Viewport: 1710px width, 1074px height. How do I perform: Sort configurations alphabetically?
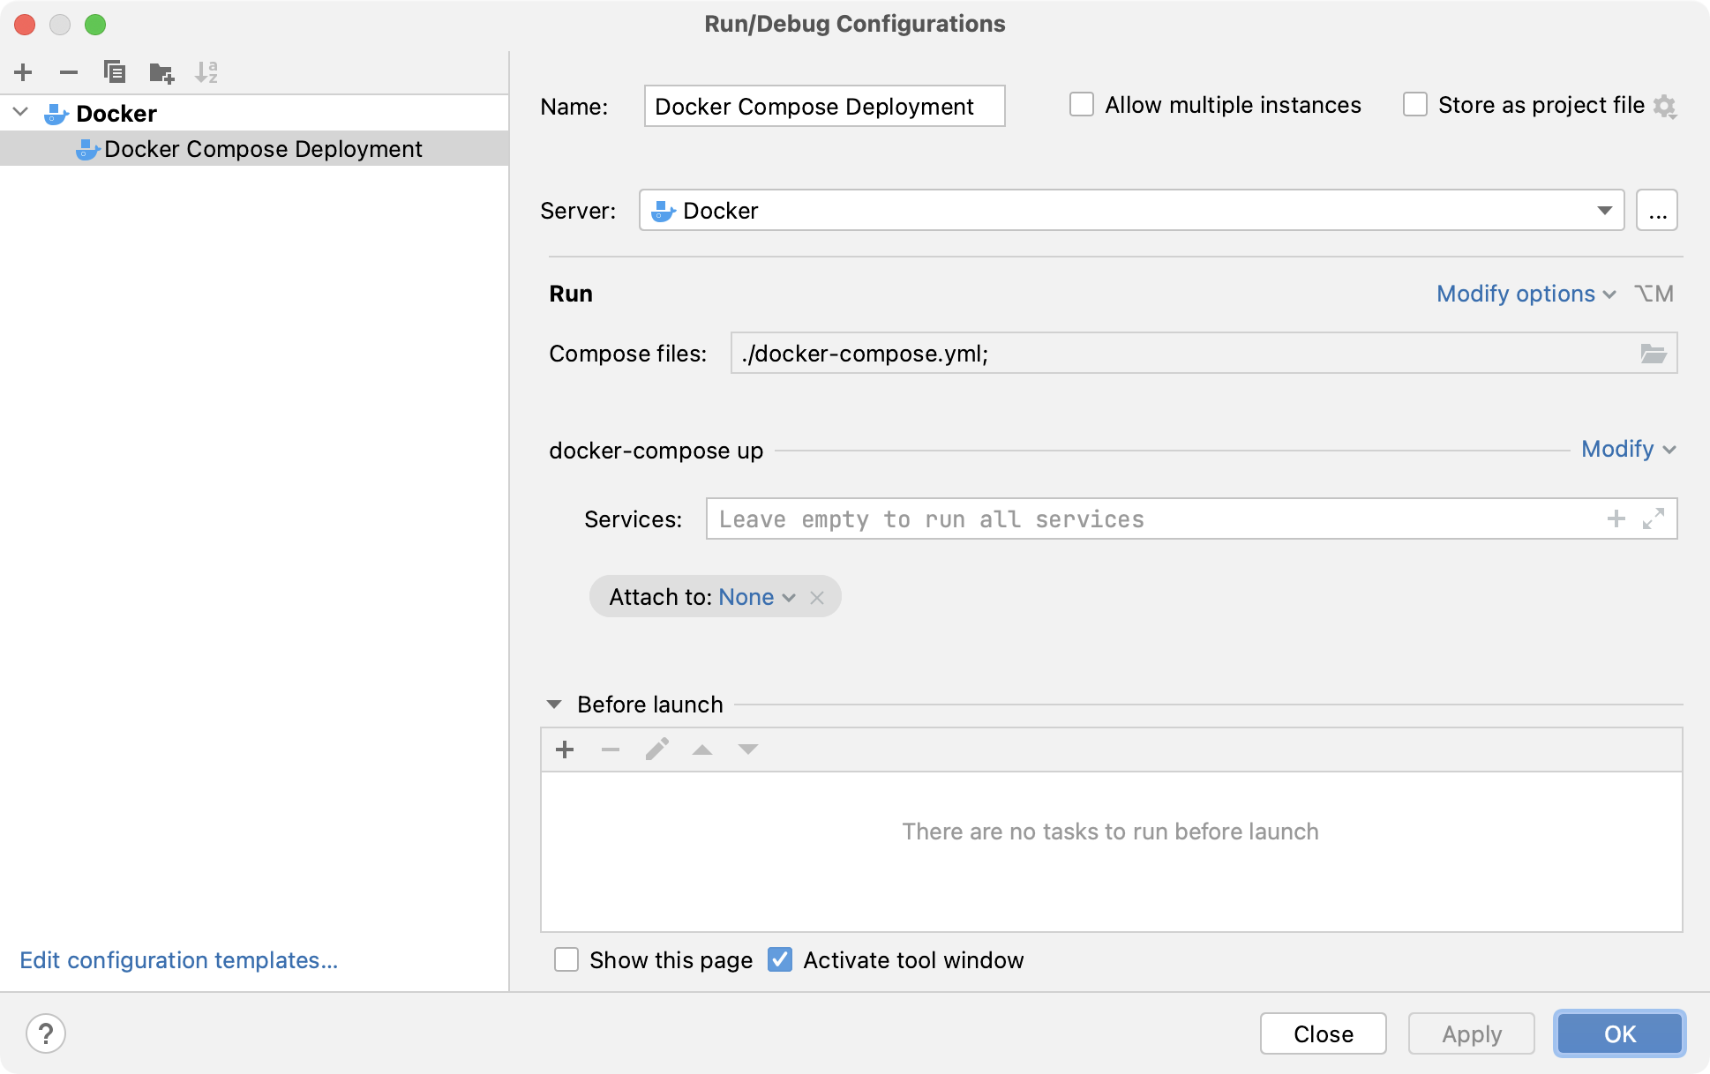(x=208, y=72)
